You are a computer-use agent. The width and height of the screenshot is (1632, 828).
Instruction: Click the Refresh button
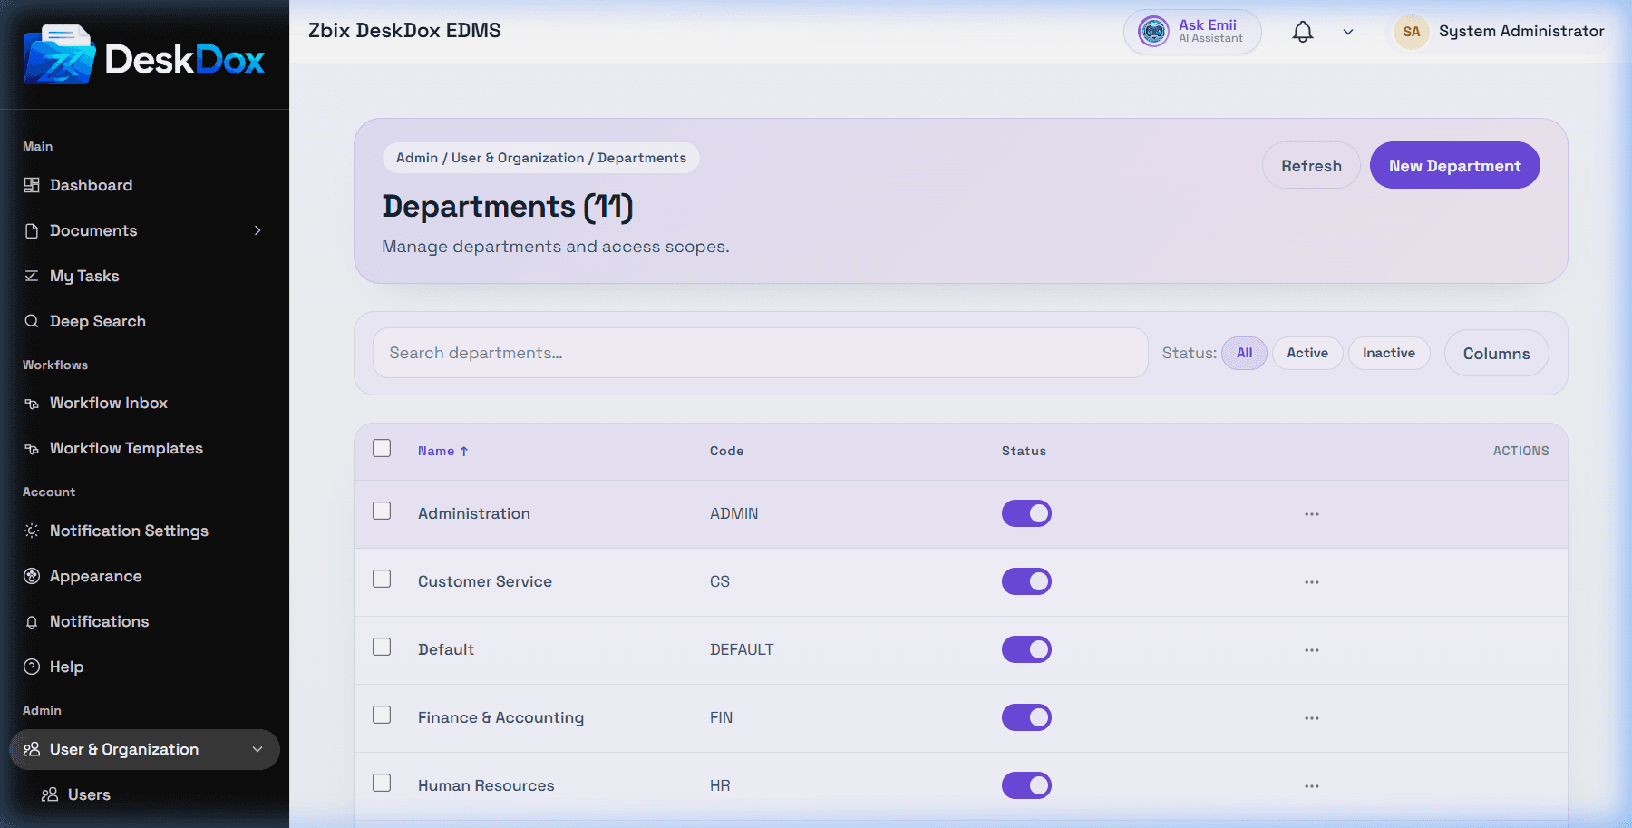(x=1311, y=165)
